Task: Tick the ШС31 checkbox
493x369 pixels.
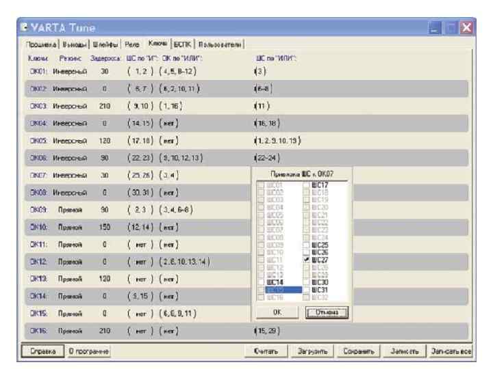Action: pyautogui.click(x=306, y=290)
